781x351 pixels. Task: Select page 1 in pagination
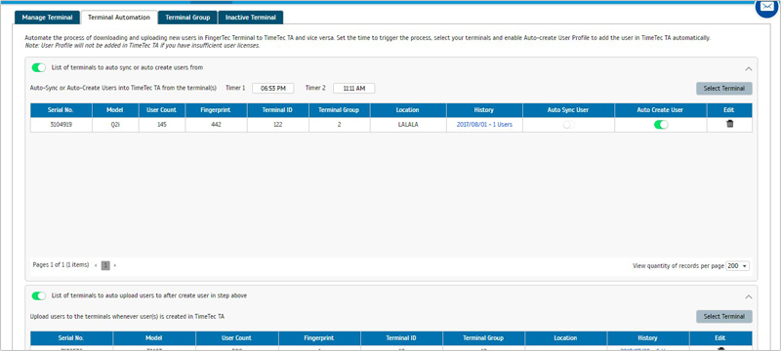click(x=105, y=265)
